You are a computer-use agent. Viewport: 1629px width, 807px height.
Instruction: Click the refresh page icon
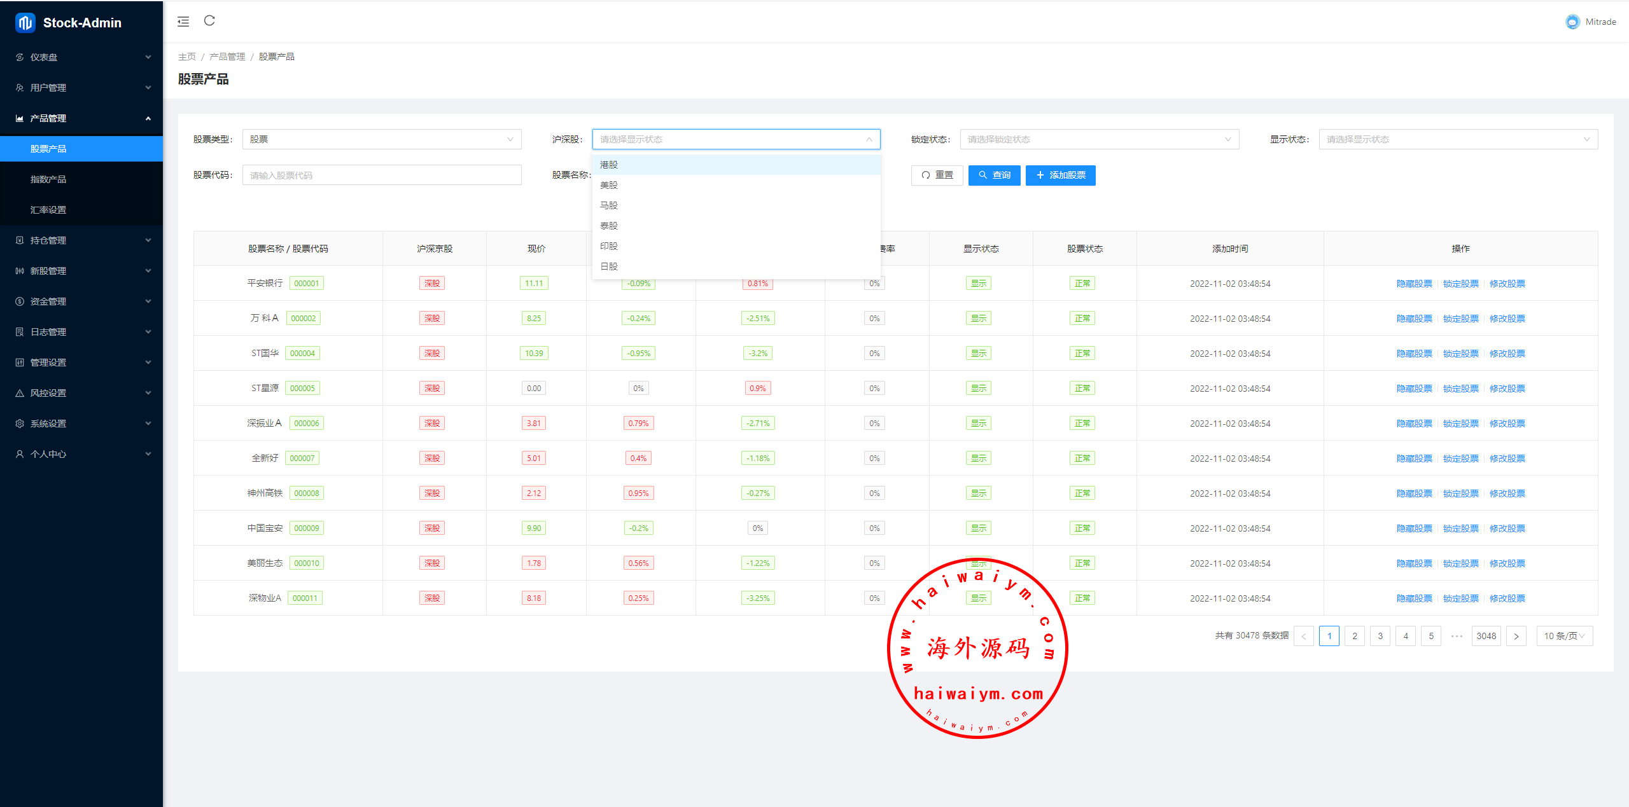[x=209, y=21]
